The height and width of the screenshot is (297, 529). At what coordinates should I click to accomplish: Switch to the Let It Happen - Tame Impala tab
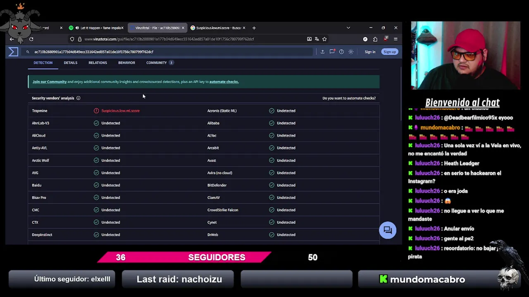pyautogui.click(x=96, y=28)
